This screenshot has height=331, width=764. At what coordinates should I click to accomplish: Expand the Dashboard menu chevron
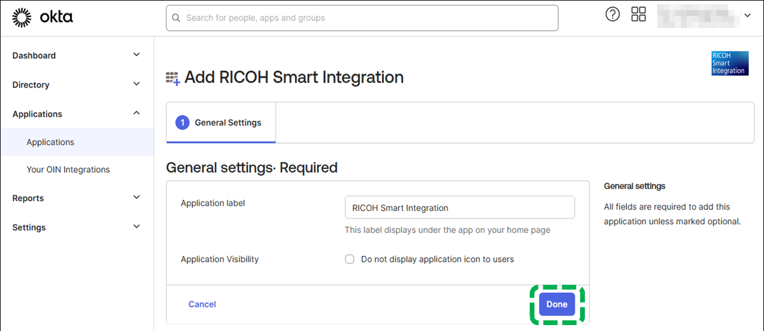[x=136, y=55]
